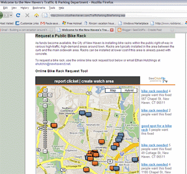Click the 'create watch area' link
The image size is (187, 174).
(x=97, y=81)
